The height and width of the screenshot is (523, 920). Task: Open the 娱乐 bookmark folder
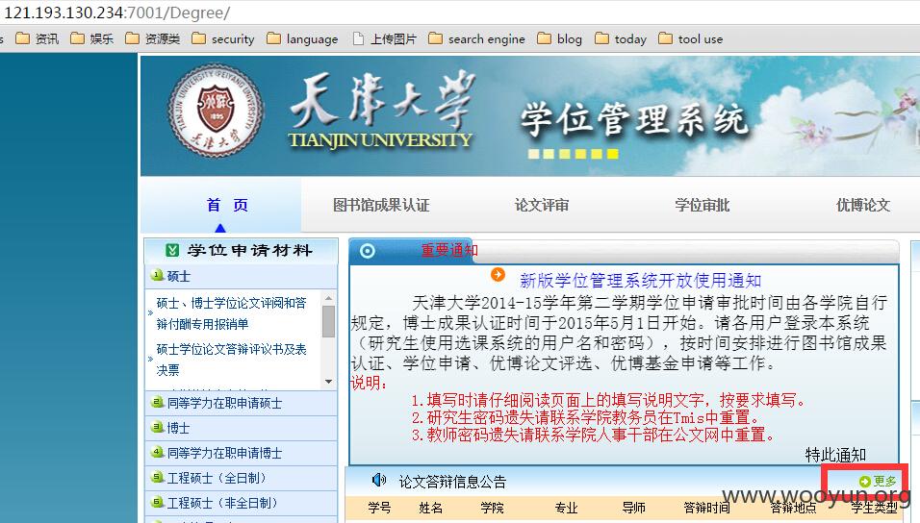[x=91, y=39]
